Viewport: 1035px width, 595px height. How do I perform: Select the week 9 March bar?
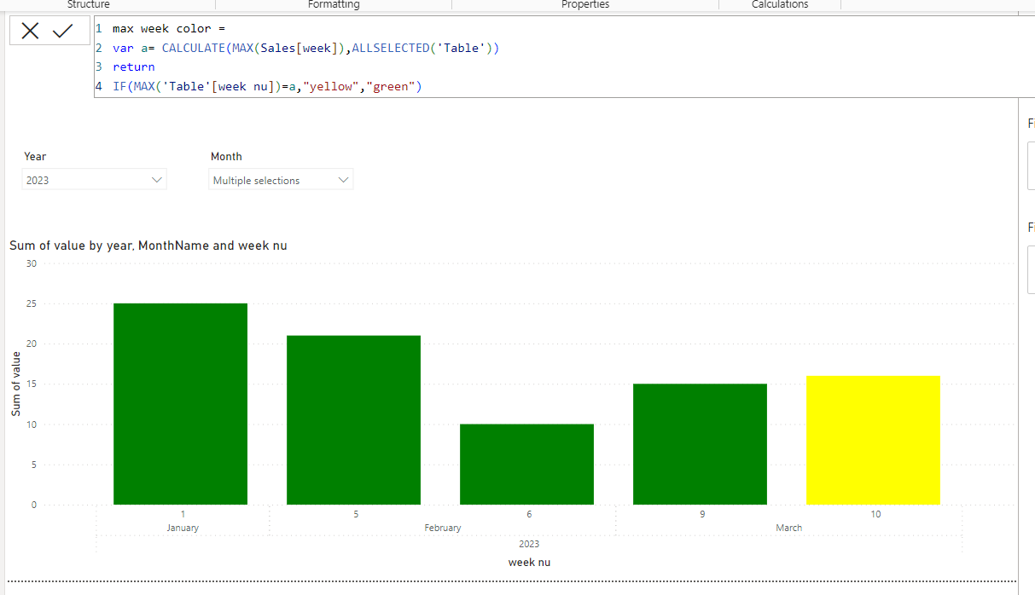pos(700,444)
